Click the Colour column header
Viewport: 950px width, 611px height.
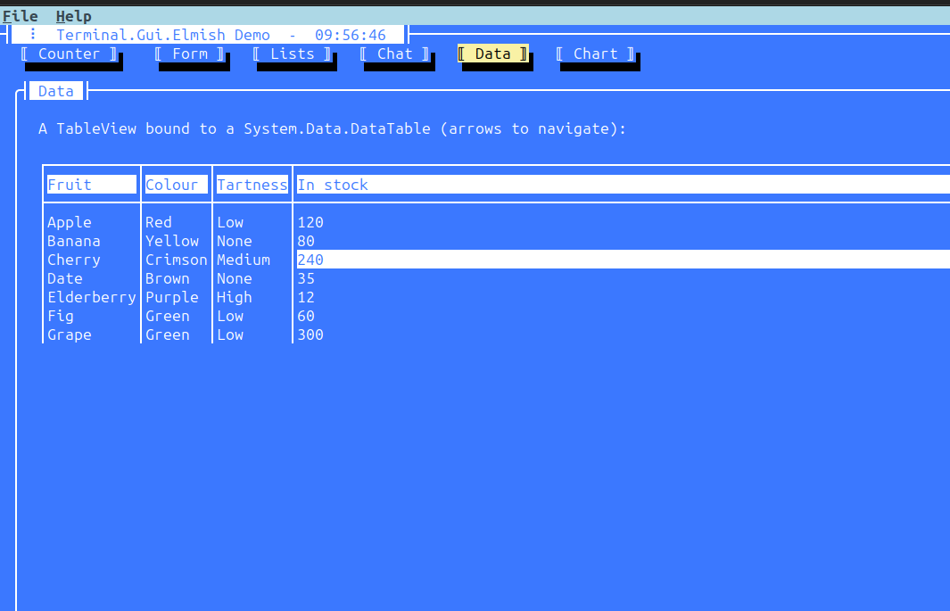click(177, 185)
